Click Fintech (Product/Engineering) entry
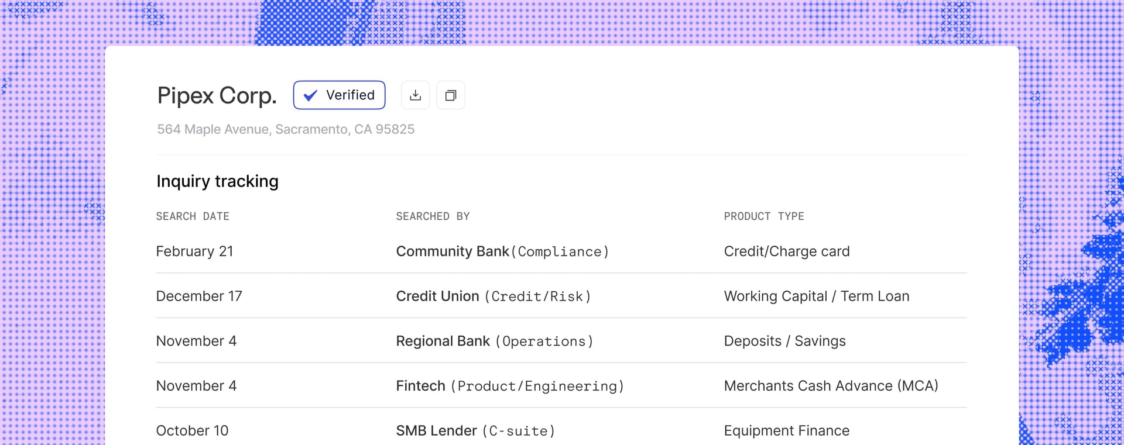 pos(509,386)
